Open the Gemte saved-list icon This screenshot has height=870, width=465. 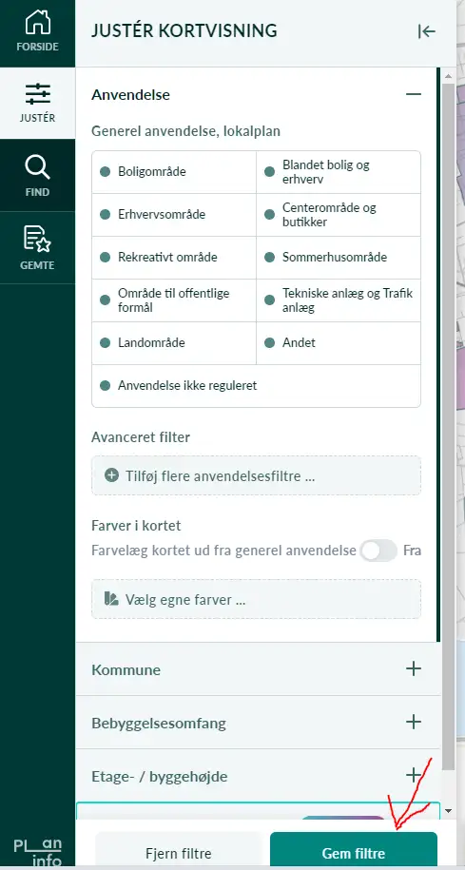37,240
